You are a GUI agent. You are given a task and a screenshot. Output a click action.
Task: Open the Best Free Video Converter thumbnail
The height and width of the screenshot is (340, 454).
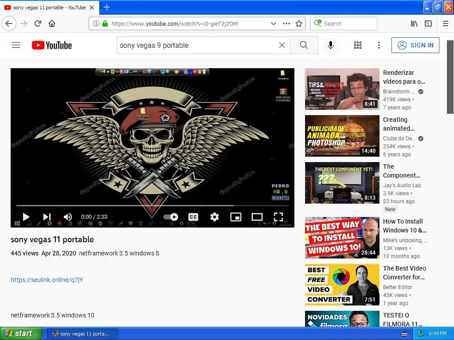[x=342, y=285]
